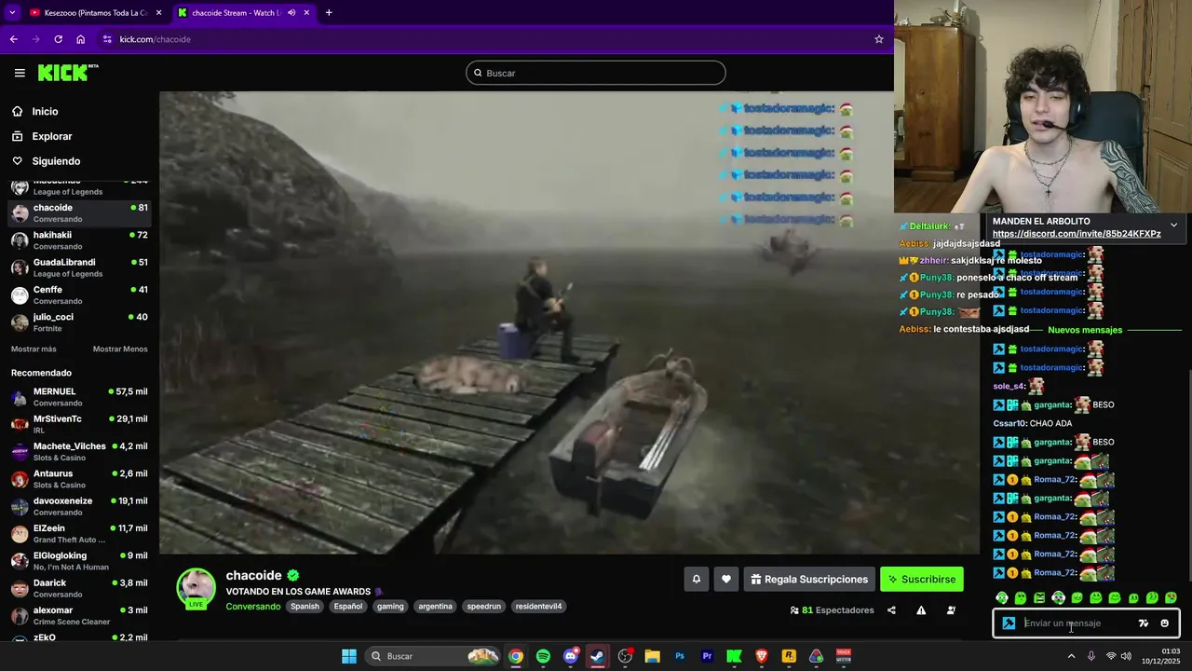Click the browser home button
This screenshot has width=1192, height=671.
[80, 39]
